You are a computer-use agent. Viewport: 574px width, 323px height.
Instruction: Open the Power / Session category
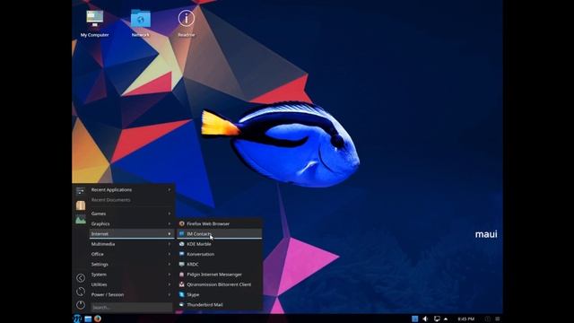(x=132, y=294)
